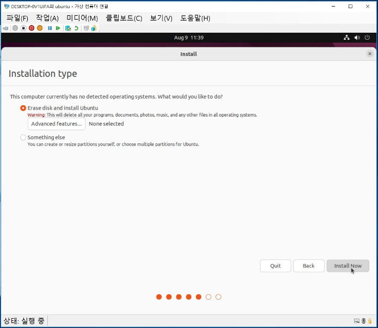378x328 pixels.
Task: Click the mouse status icon in status bar
Action: point(363,321)
